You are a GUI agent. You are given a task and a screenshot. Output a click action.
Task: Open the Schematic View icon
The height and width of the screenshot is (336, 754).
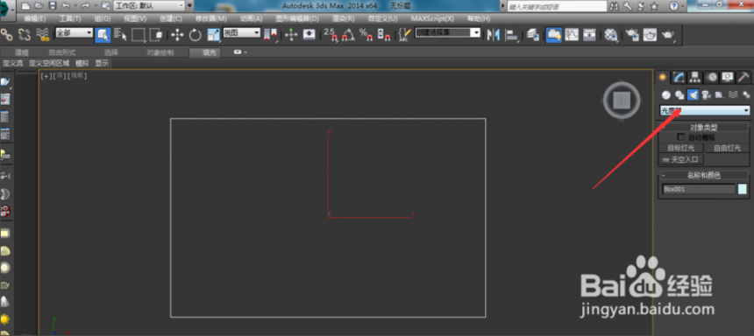pyautogui.click(x=589, y=34)
